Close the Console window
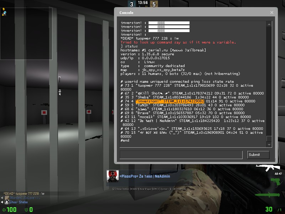Viewport: 285px width, 214px height. [271, 12]
